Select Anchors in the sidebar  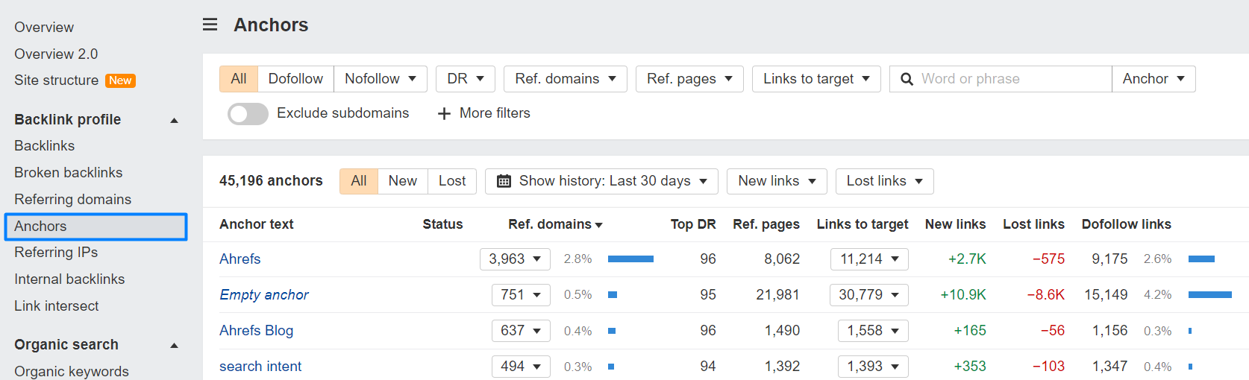click(96, 227)
